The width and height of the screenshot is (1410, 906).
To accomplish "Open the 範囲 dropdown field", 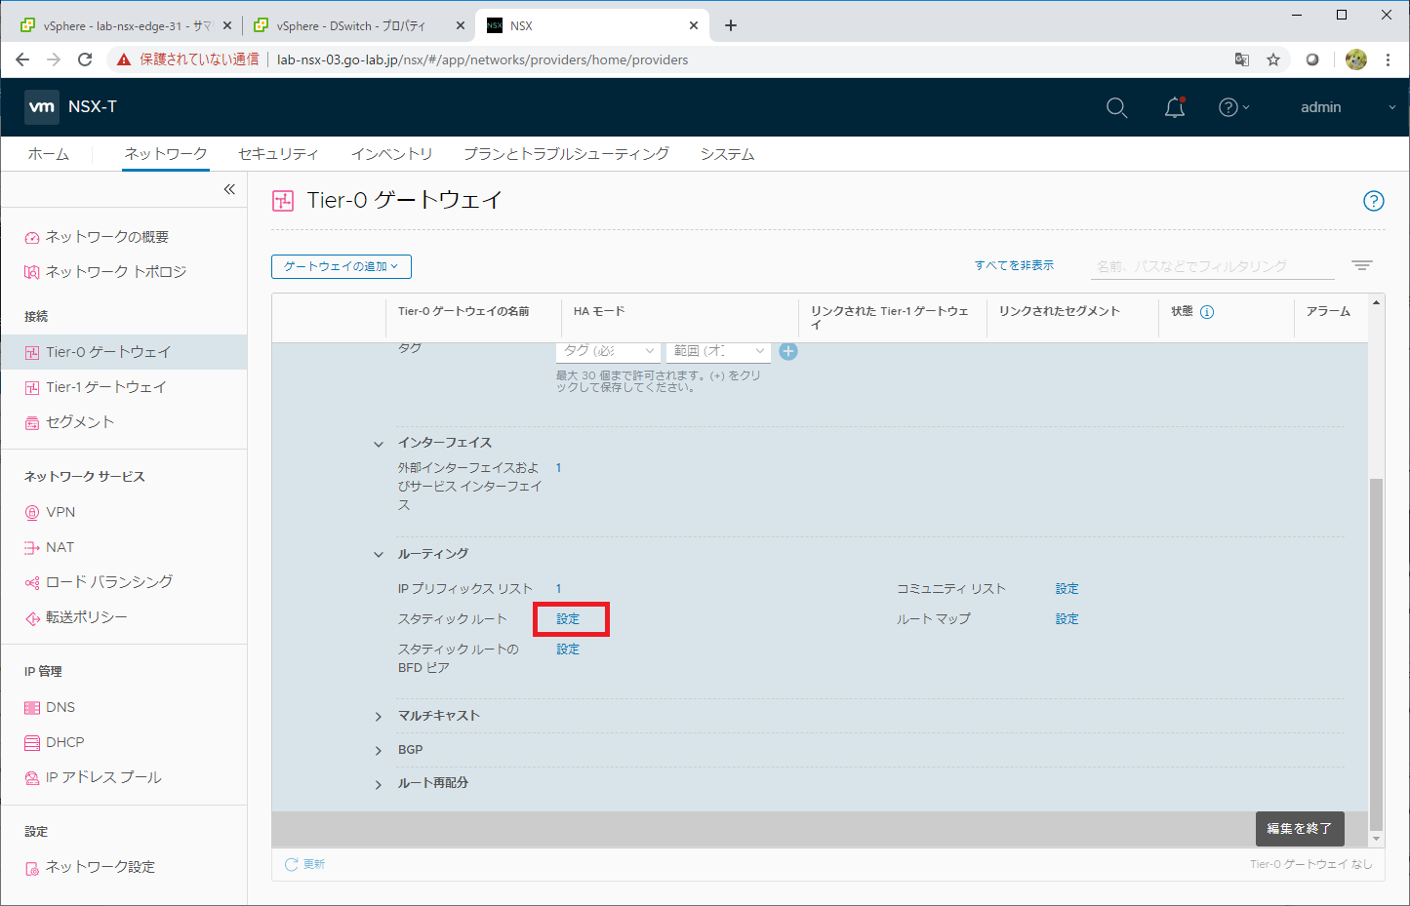I will click(718, 351).
